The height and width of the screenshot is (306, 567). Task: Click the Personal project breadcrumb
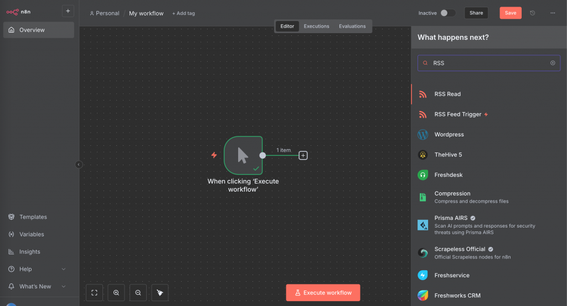[105, 13]
